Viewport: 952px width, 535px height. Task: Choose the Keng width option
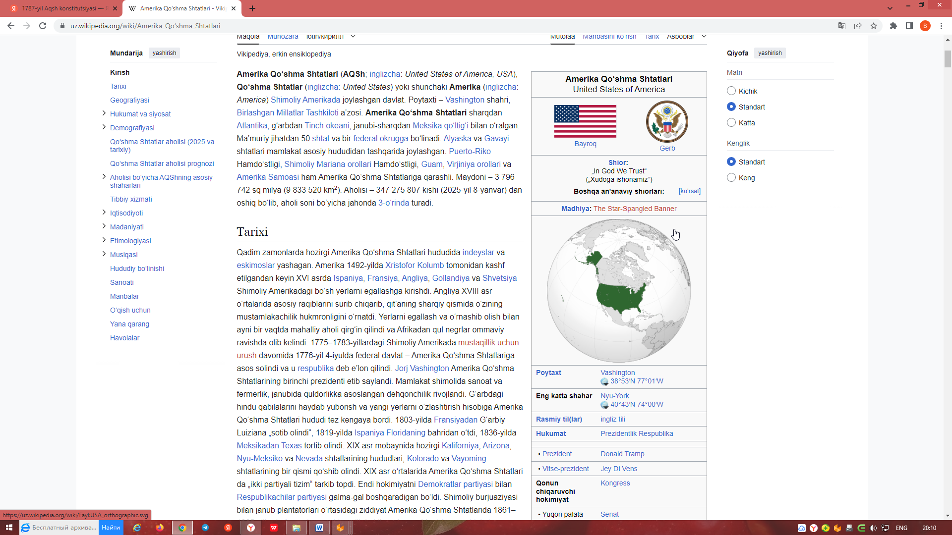pyautogui.click(x=731, y=178)
